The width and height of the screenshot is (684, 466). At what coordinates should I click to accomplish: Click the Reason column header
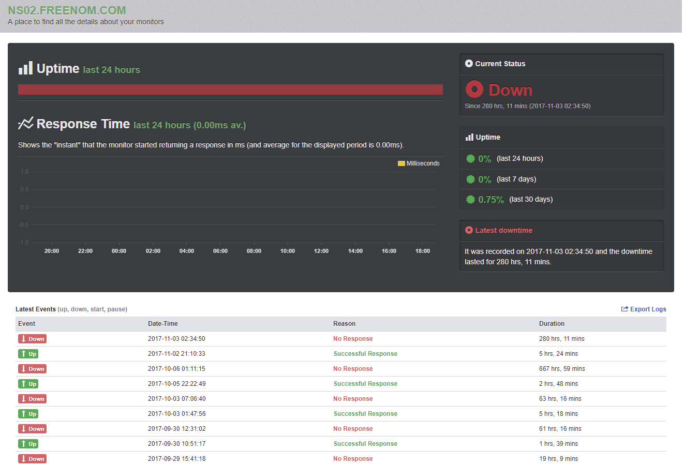click(344, 324)
